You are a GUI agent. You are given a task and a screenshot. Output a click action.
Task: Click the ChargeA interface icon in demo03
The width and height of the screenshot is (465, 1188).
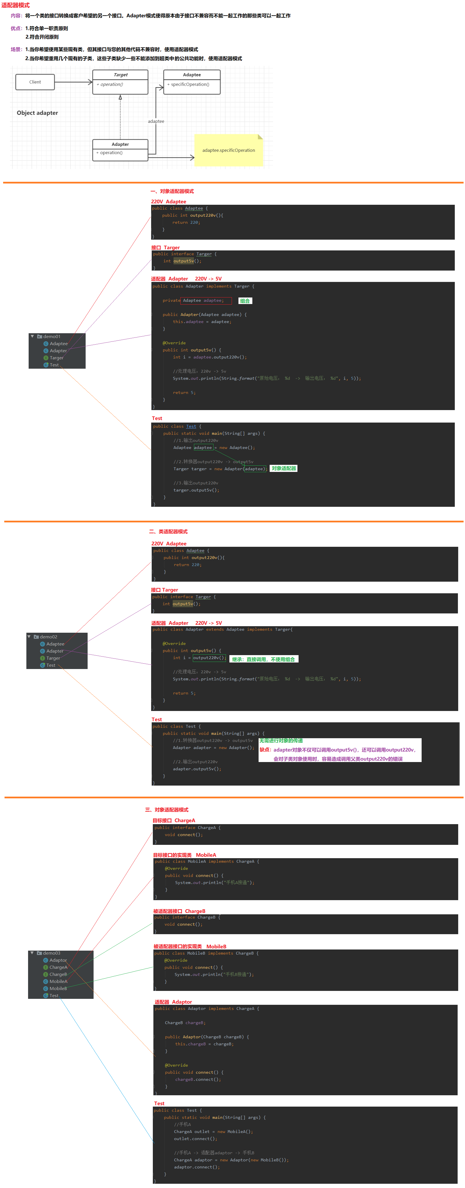46,967
